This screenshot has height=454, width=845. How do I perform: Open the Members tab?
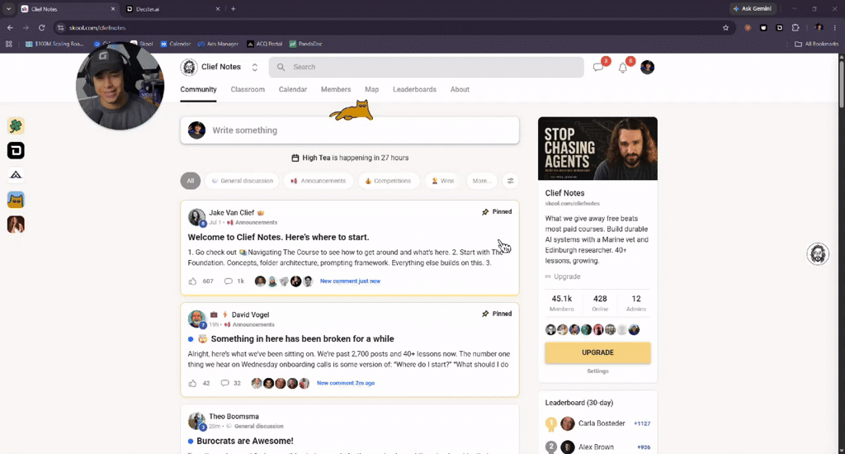point(336,89)
